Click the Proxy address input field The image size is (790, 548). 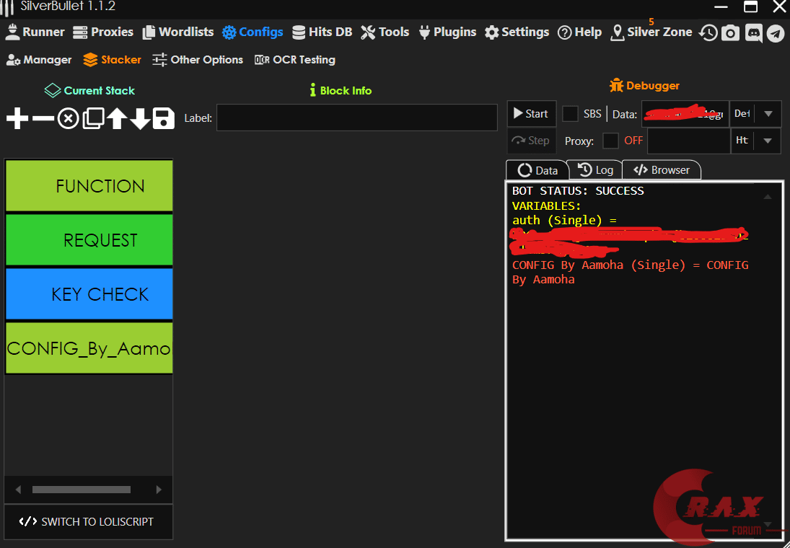click(689, 141)
